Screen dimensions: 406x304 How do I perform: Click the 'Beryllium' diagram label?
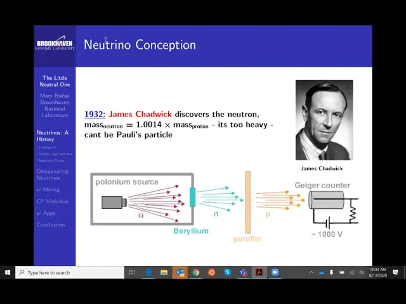point(191,231)
